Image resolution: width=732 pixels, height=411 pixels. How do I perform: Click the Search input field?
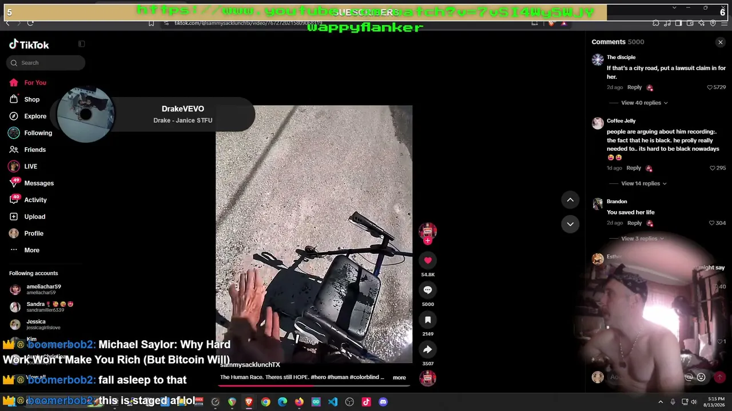pyautogui.click(x=46, y=63)
